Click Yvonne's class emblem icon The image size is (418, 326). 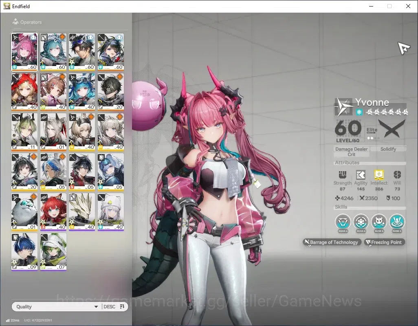tap(344, 107)
